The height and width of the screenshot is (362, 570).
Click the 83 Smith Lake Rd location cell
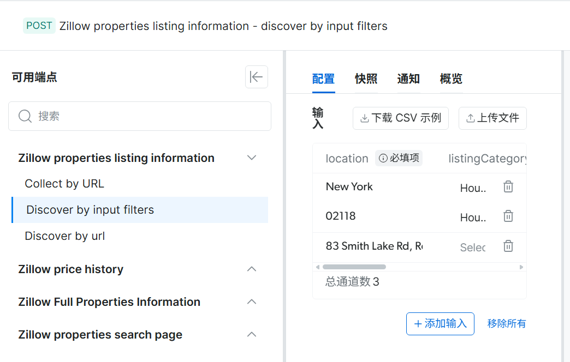tap(374, 246)
